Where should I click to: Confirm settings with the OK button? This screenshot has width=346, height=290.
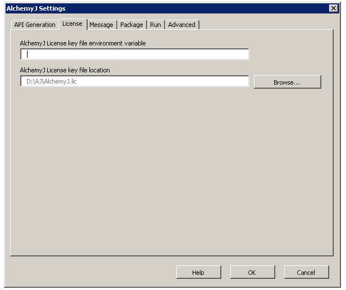252,272
